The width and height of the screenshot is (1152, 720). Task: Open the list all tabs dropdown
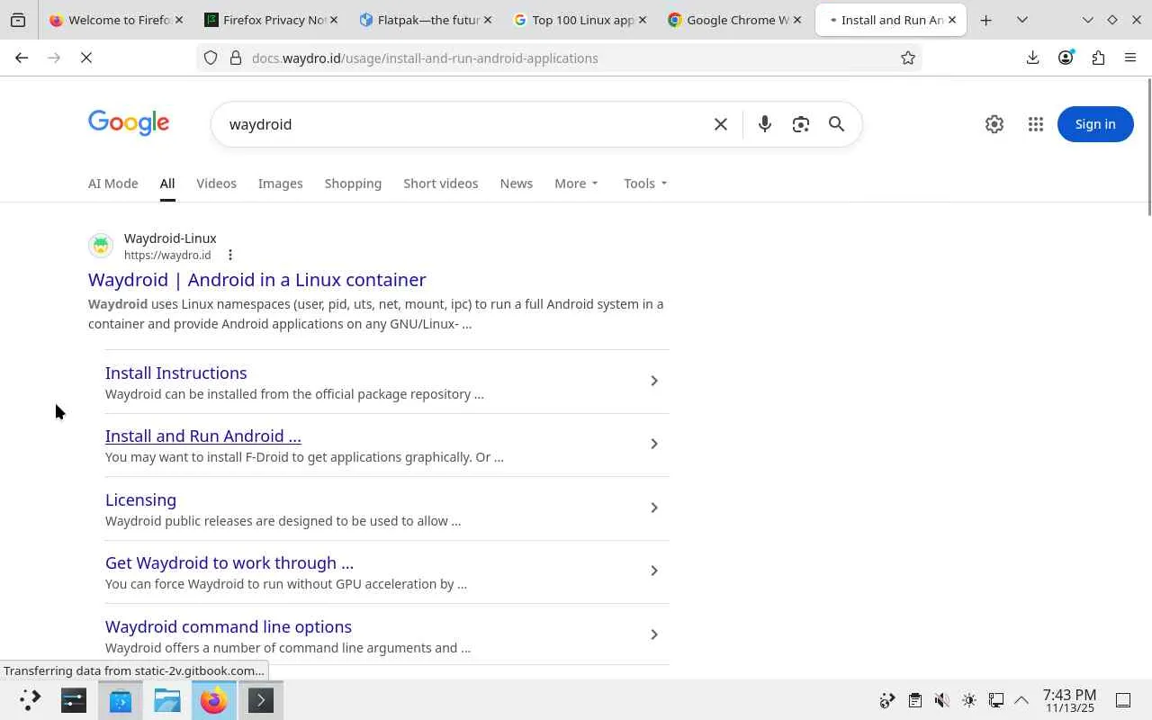click(x=1022, y=20)
